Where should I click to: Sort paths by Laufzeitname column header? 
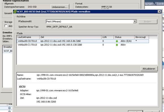28,37
